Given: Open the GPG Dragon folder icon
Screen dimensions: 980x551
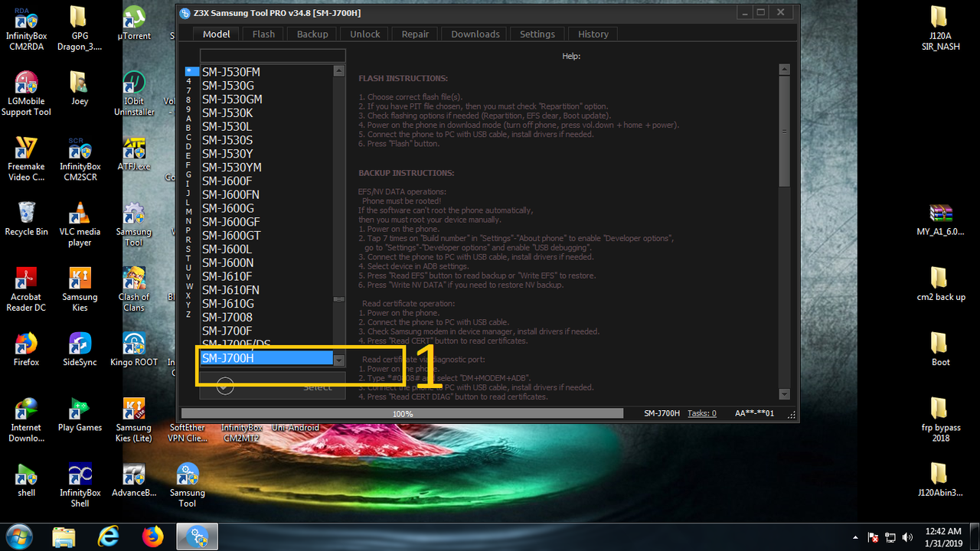Looking at the screenshot, I should pos(80,28).
